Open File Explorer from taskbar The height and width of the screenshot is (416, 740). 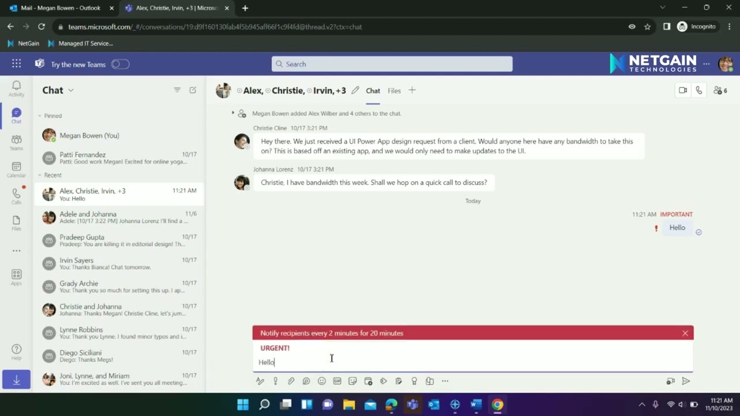click(x=349, y=404)
